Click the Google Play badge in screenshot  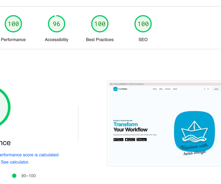(x=118, y=139)
